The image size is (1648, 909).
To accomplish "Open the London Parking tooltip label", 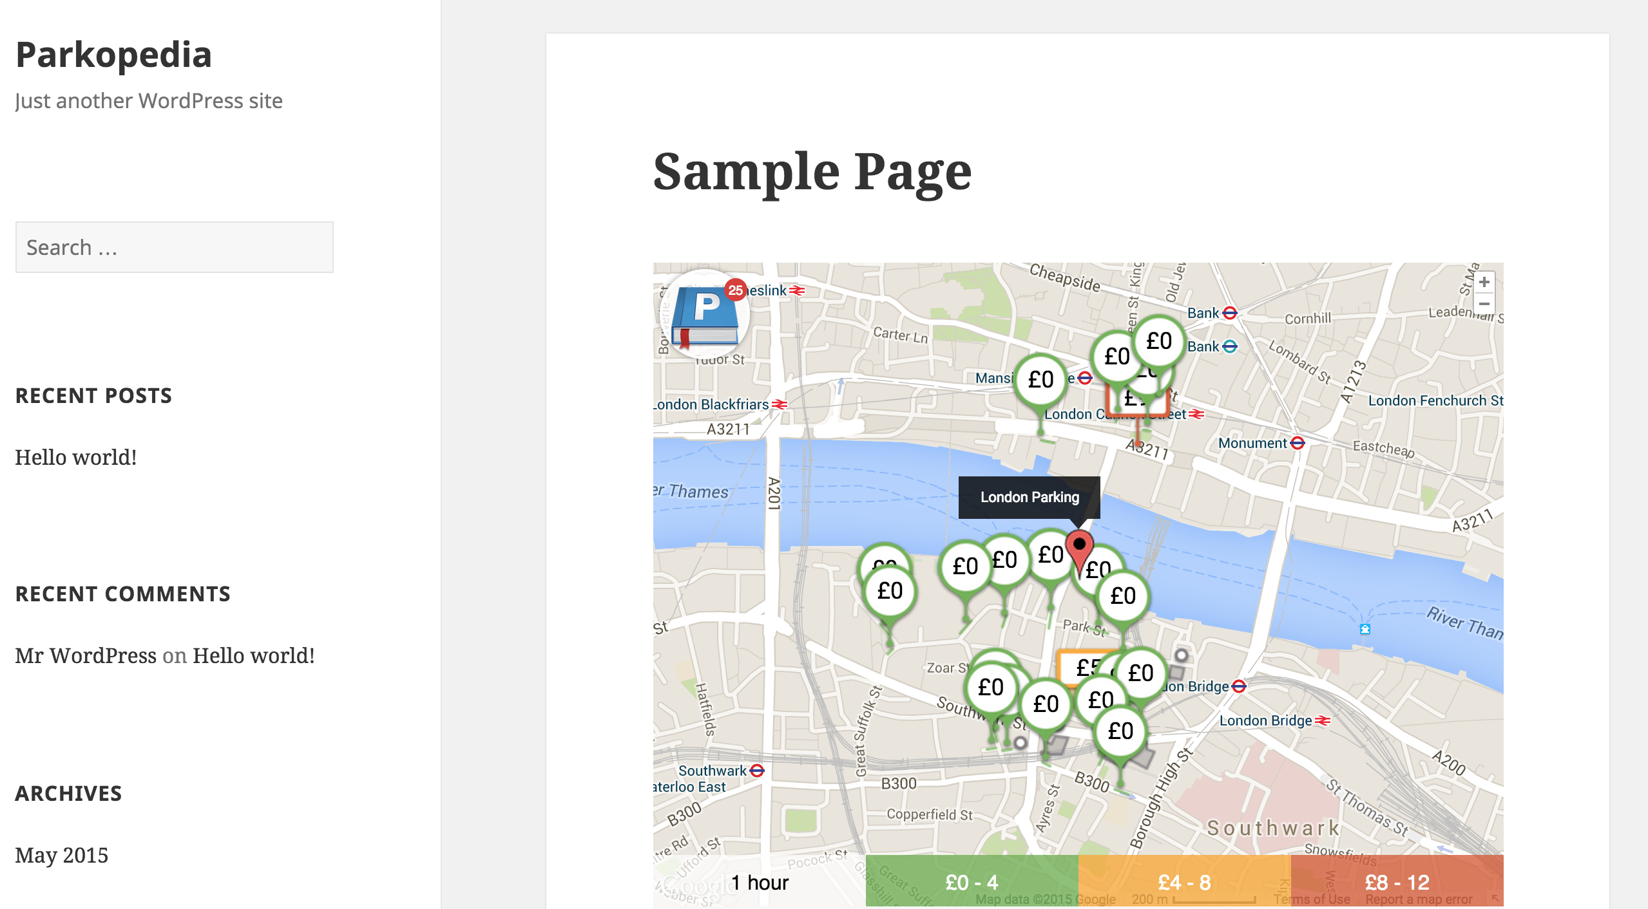I will click(x=1029, y=497).
